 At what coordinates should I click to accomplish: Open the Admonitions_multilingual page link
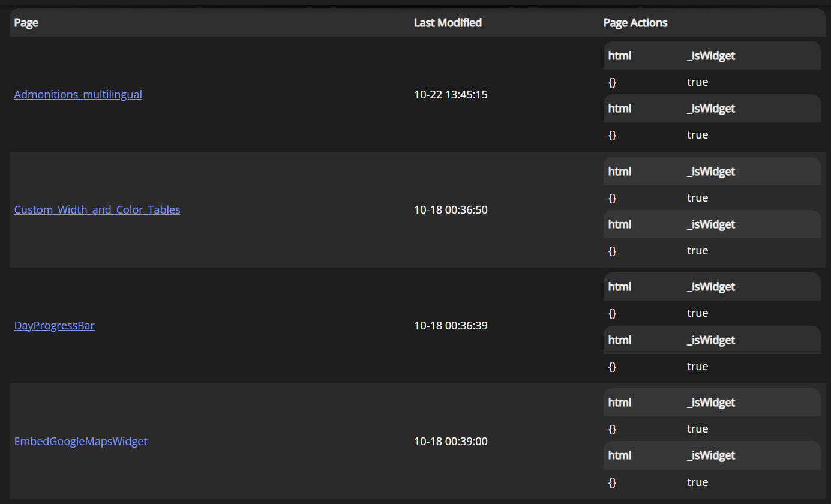click(78, 94)
